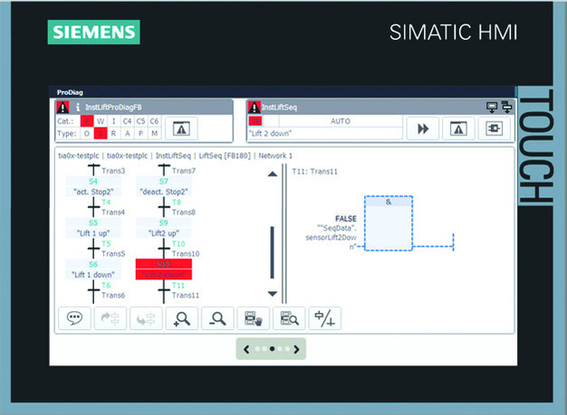The height and width of the screenshot is (415, 567).
Task: Click the warning triangle of InstLiftProDiagFB
Action: 62,108
